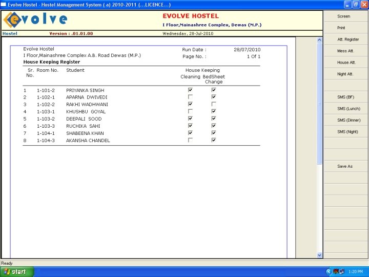Toggle BedSheet Change for Ruchika Sahi
The width and height of the screenshot is (369, 277).
[x=213, y=126]
